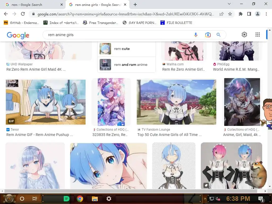The height and width of the screenshot is (204, 272).
Task: Open the tab search chevron
Action: click(x=229, y=4)
